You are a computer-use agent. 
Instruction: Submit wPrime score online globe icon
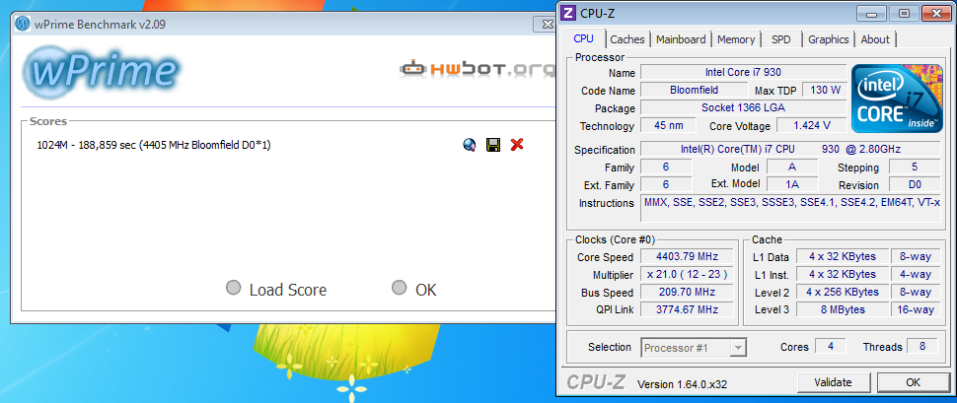coord(470,145)
